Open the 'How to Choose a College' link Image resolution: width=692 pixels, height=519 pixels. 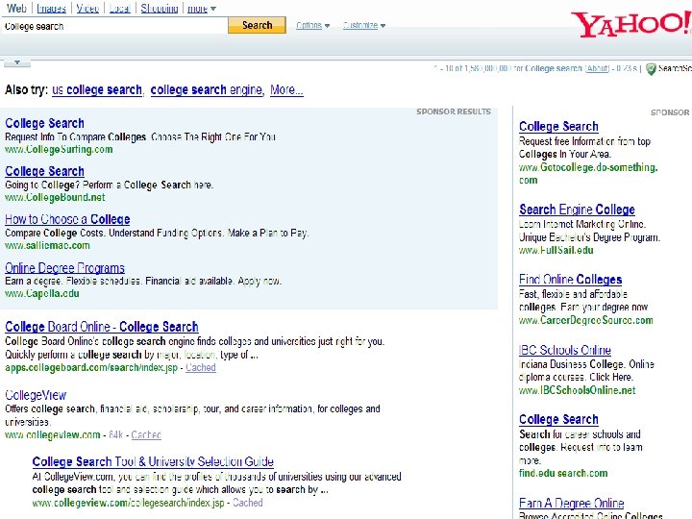pyautogui.click(x=67, y=219)
